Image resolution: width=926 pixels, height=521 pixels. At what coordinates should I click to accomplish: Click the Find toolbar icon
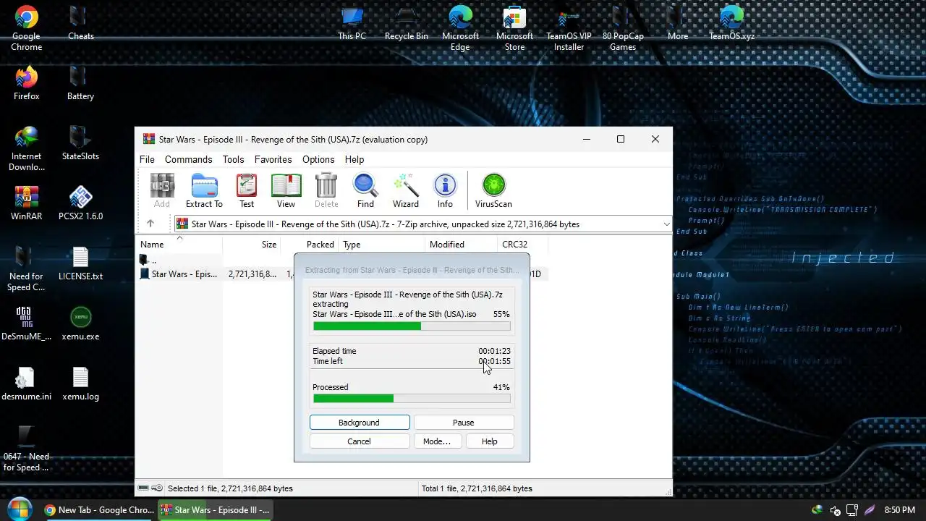click(x=365, y=191)
